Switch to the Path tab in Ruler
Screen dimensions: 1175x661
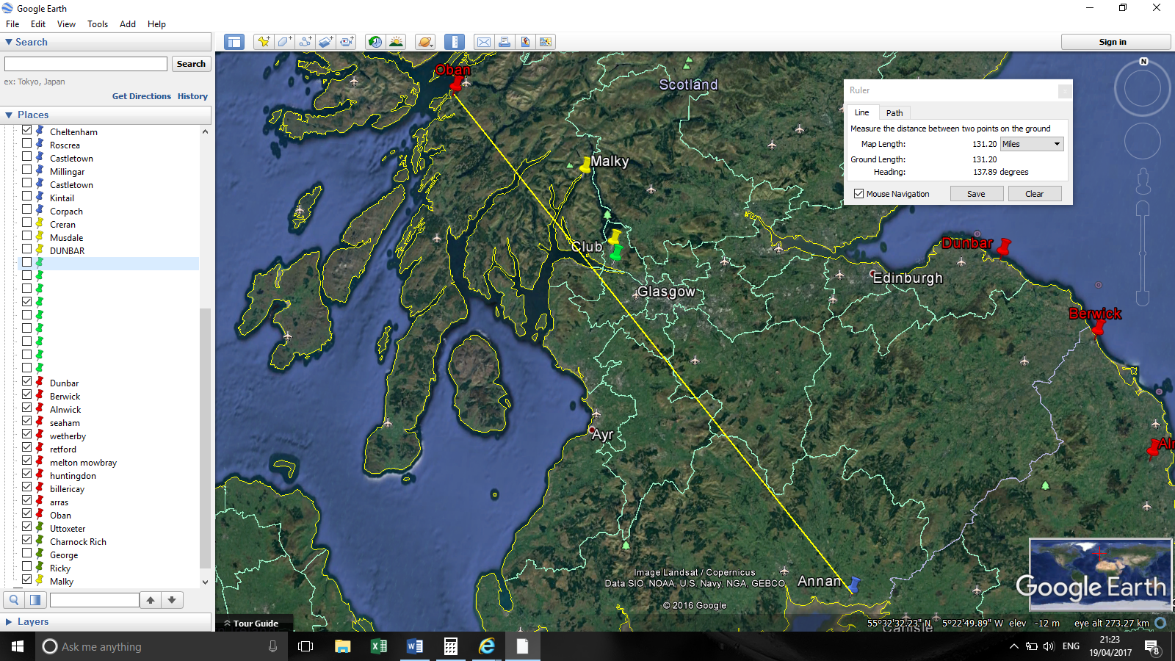[x=894, y=113]
